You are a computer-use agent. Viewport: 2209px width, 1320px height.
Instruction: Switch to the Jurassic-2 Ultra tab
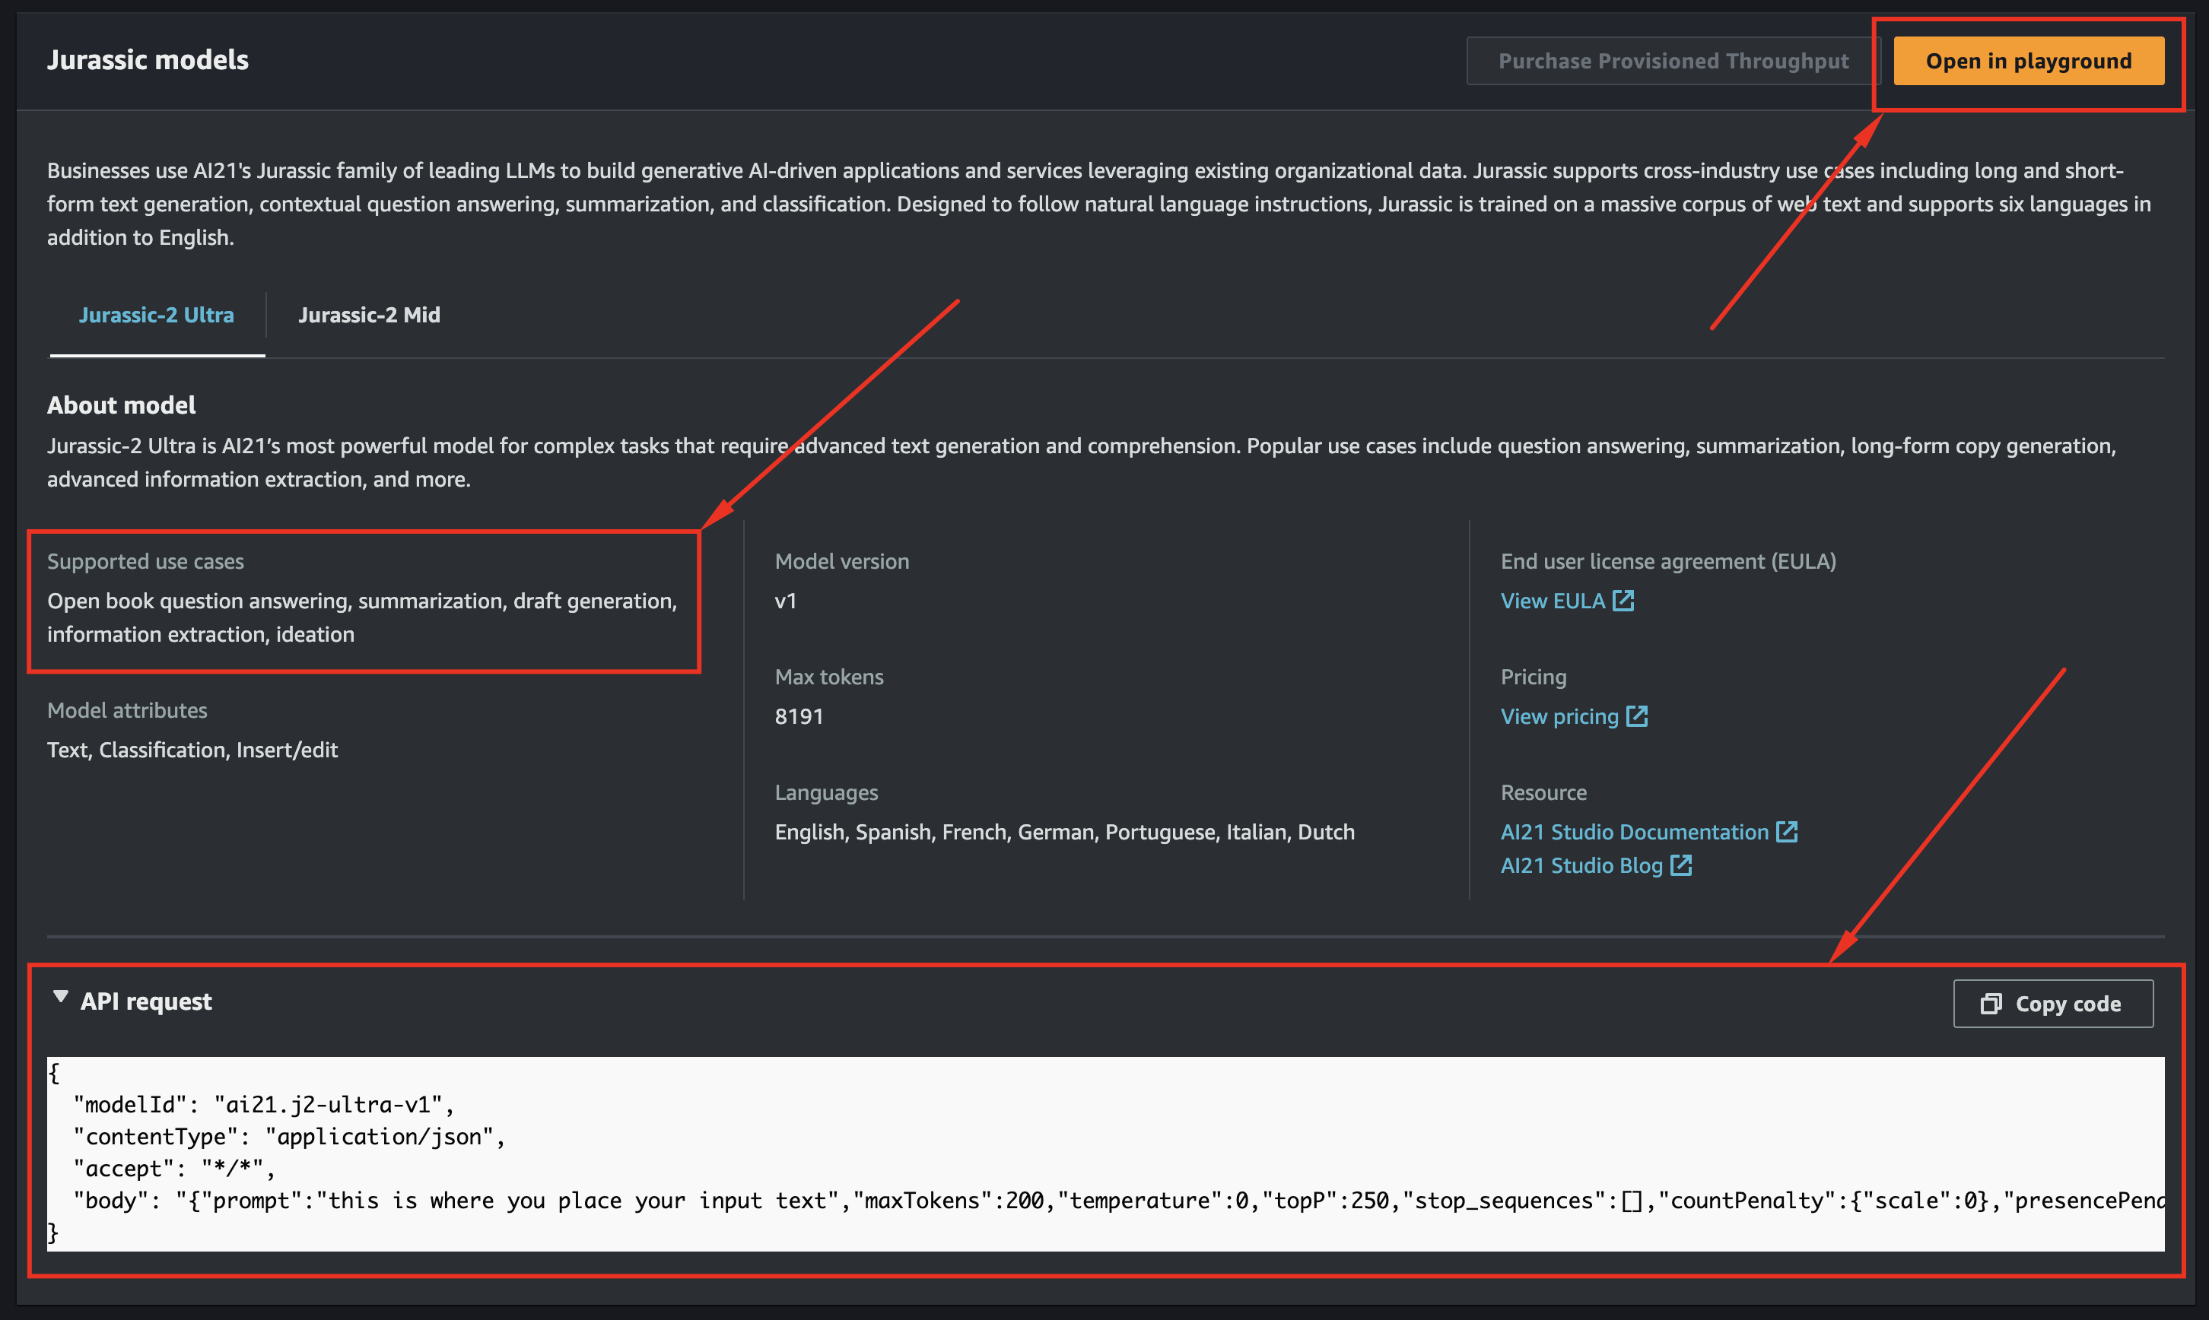pos(157,315)
